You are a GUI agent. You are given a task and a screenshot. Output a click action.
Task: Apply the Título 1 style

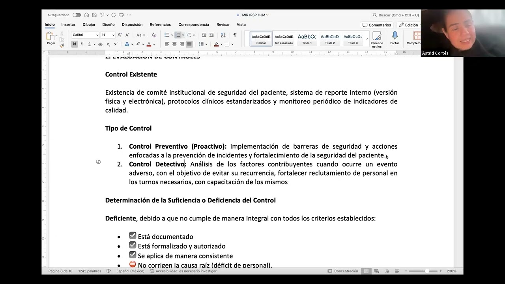(307, 39)
